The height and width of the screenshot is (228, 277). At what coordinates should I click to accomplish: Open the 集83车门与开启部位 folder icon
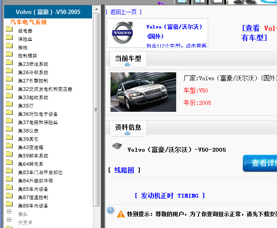tap(9, 171)
